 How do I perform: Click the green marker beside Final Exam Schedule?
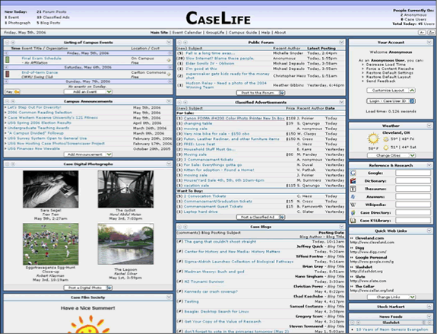[8, 59]
